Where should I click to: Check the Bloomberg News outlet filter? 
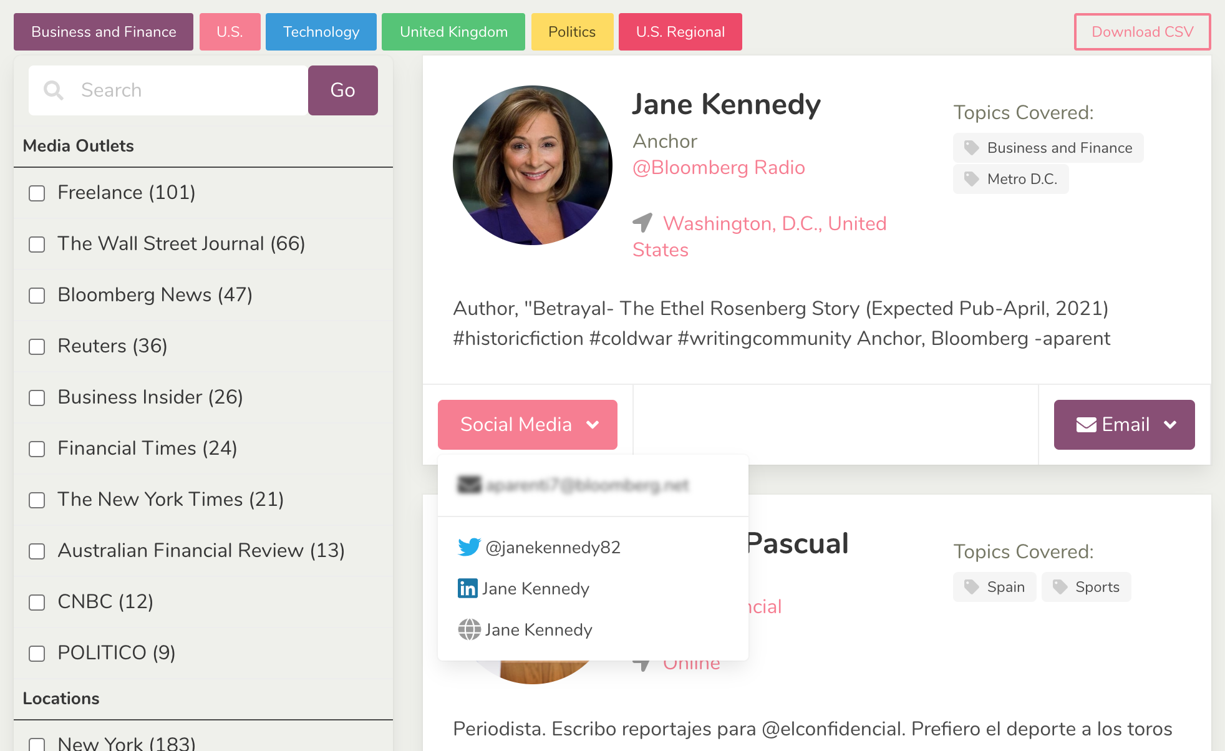(37, 296)
